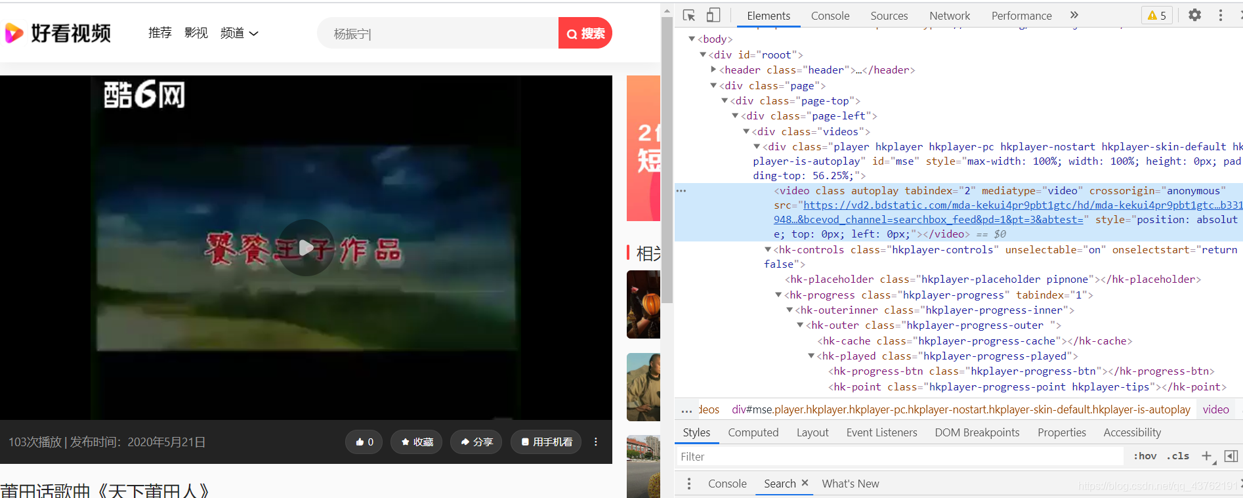
Task: Select the Layout pane tab
Action: (812, 432)
